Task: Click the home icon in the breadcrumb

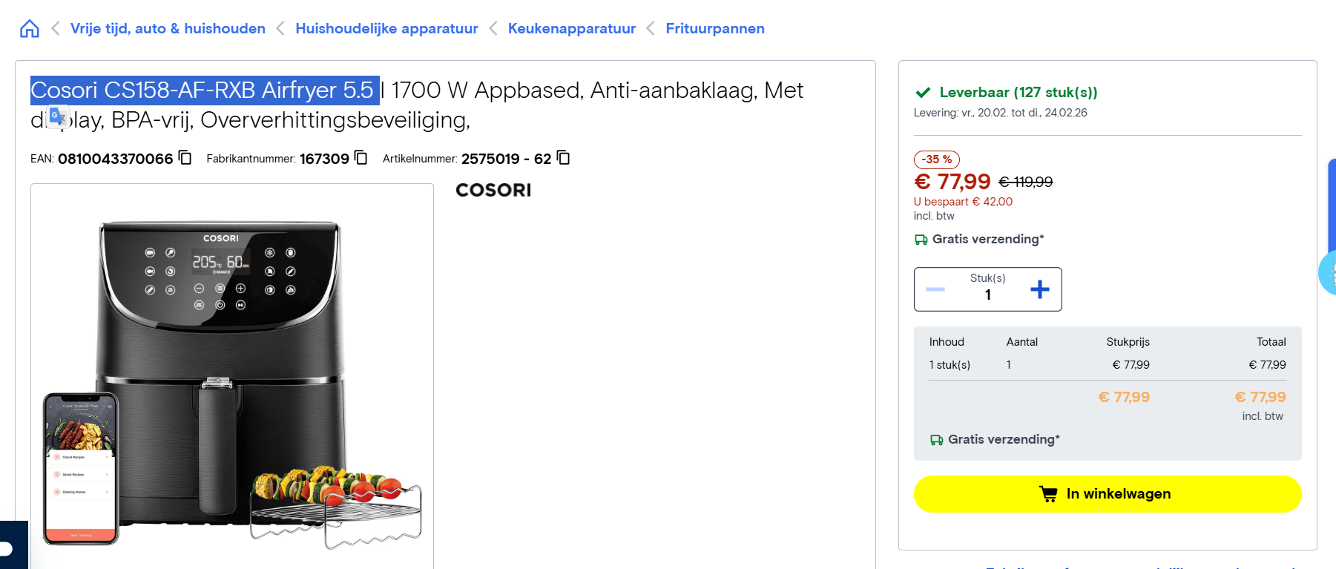Action: click(x=29, y=28)
